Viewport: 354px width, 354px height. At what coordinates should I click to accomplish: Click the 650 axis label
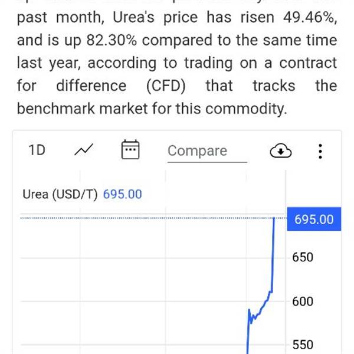(x=302, y=257)
